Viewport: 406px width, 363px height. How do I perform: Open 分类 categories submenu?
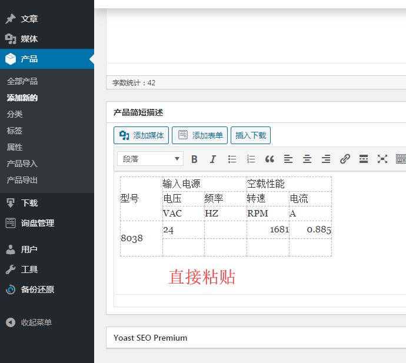[x=15, y=114]
